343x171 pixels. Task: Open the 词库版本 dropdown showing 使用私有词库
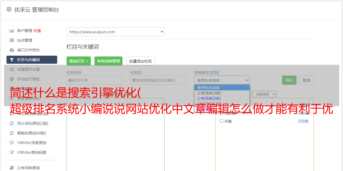coord(222,80)
